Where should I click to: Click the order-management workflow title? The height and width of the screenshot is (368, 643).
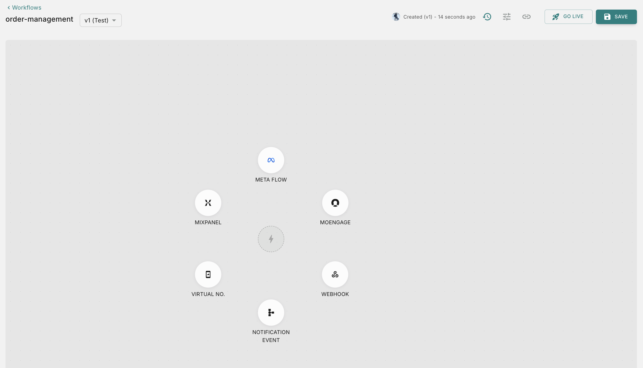[x=39, y=19]
